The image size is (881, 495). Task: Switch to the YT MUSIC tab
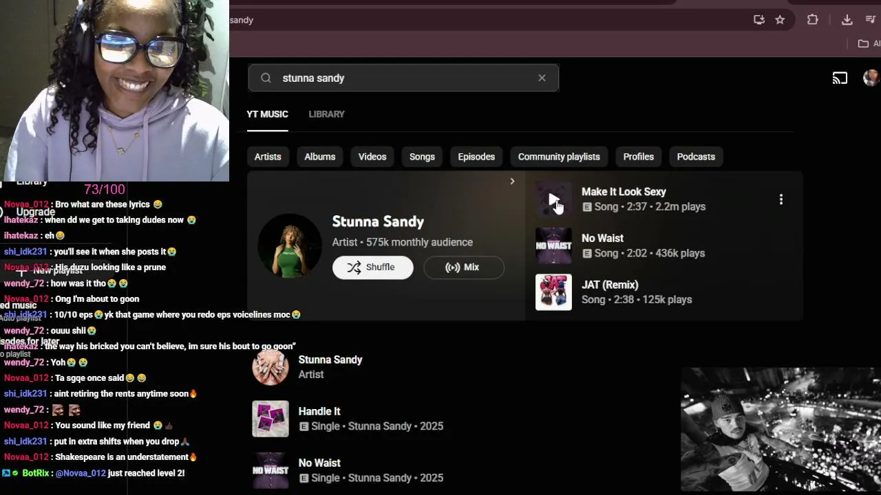tap(267, 114)
